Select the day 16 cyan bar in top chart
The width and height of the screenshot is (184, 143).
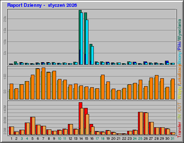click(92, 55)
